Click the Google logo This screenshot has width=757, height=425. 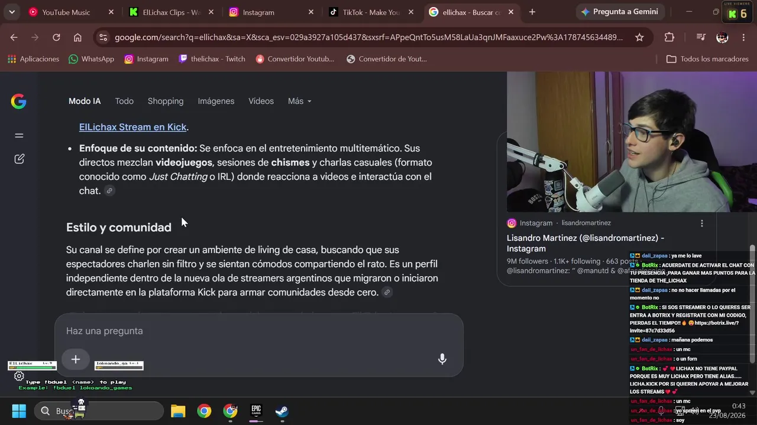point(18,101)
